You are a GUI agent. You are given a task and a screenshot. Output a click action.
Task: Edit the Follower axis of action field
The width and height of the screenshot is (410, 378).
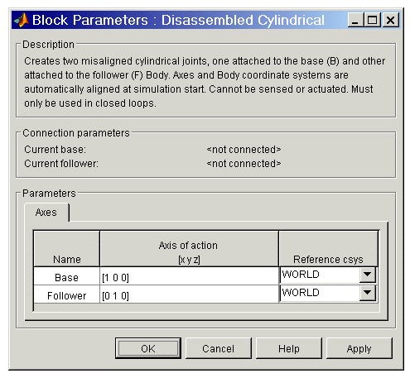[189, 294]
